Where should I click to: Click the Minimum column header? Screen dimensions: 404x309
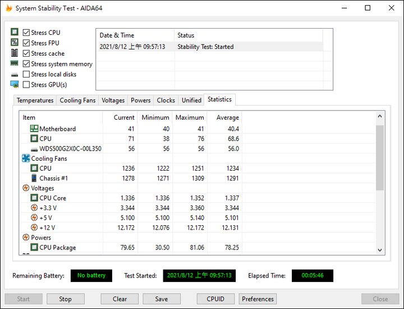155,117
